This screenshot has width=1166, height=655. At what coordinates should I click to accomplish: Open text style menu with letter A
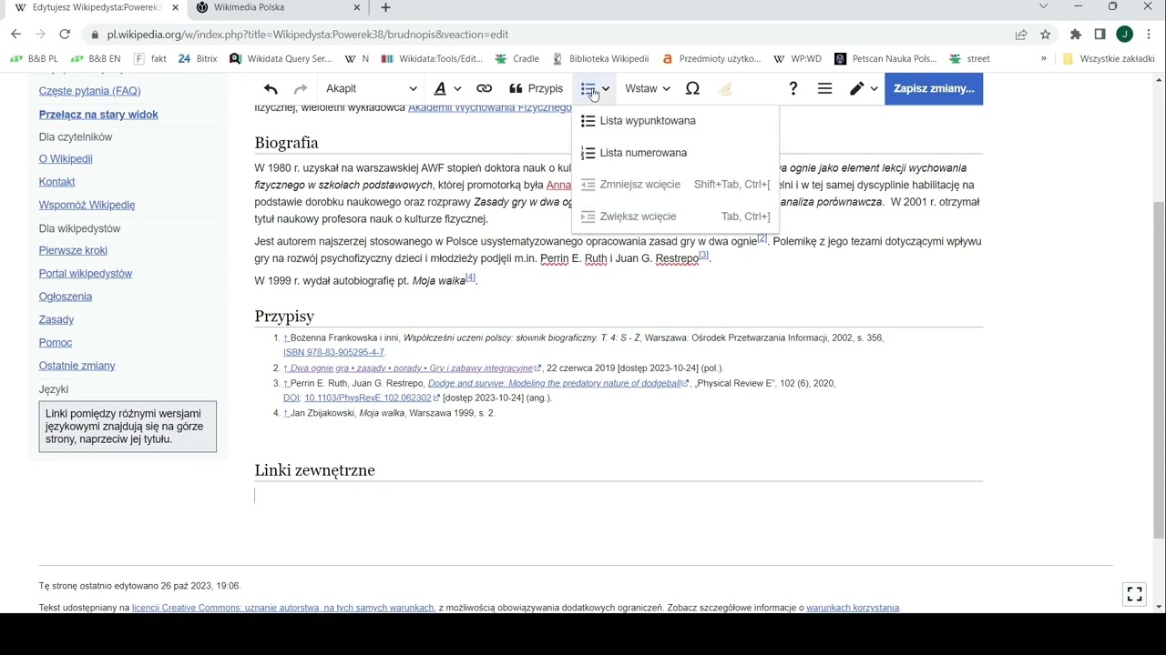point(446,88)
